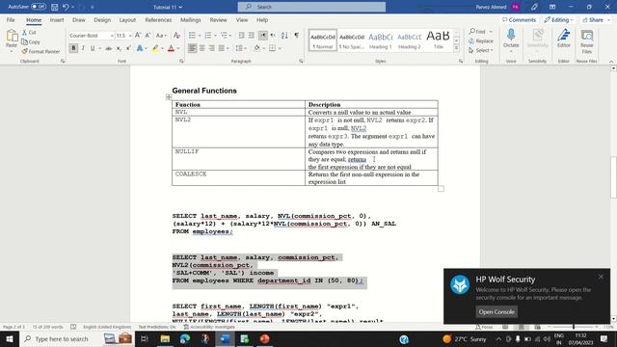Screen dimensions: 617x347
Task: Open the Comments pane
Action: 520,19
